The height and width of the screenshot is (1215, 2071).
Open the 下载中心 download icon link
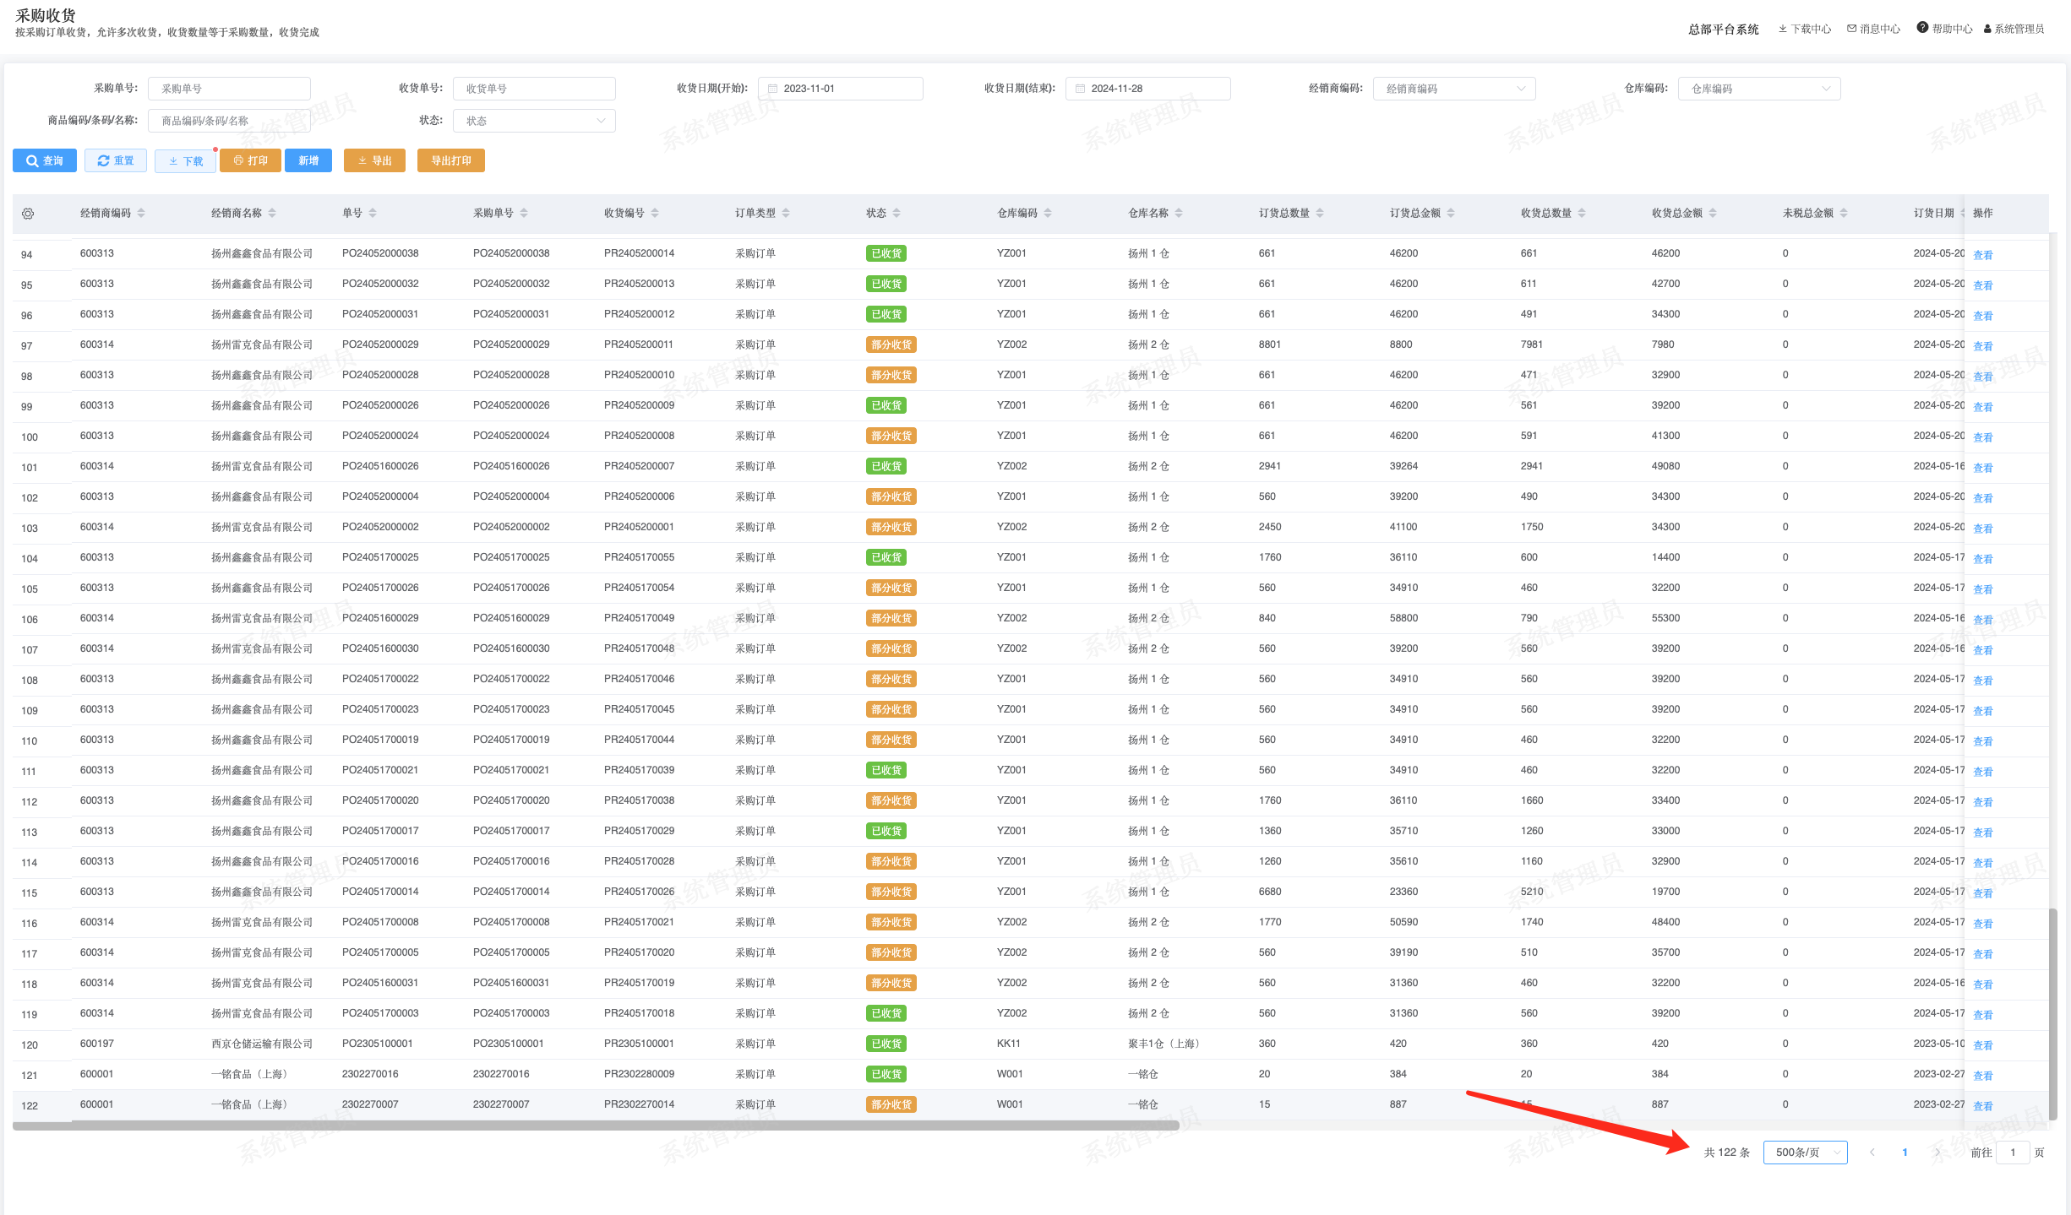coord(1782,29)
